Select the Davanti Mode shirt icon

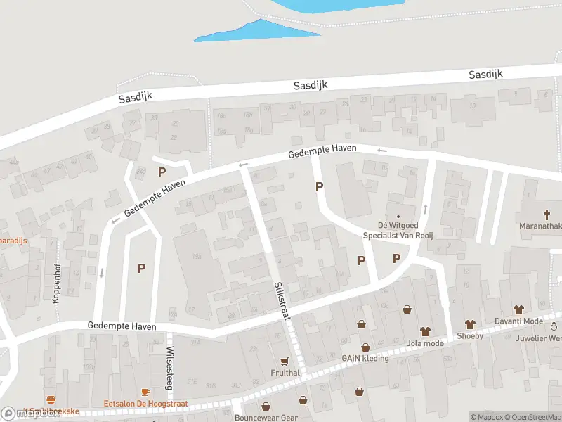tap(518, 309)
